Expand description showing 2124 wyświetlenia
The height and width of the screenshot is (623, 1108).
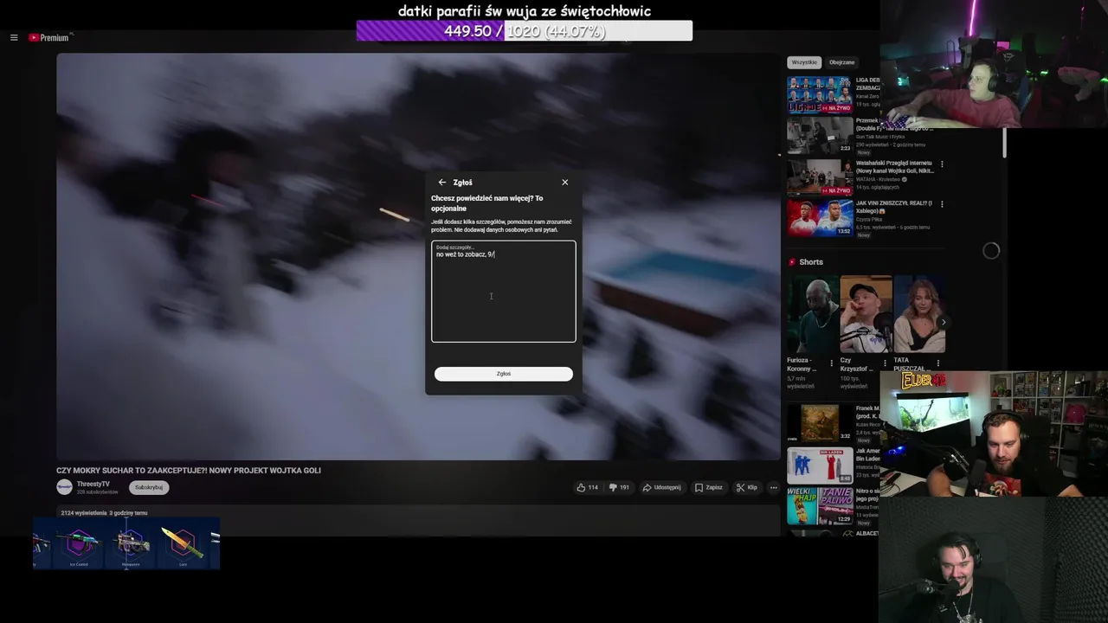104,513
